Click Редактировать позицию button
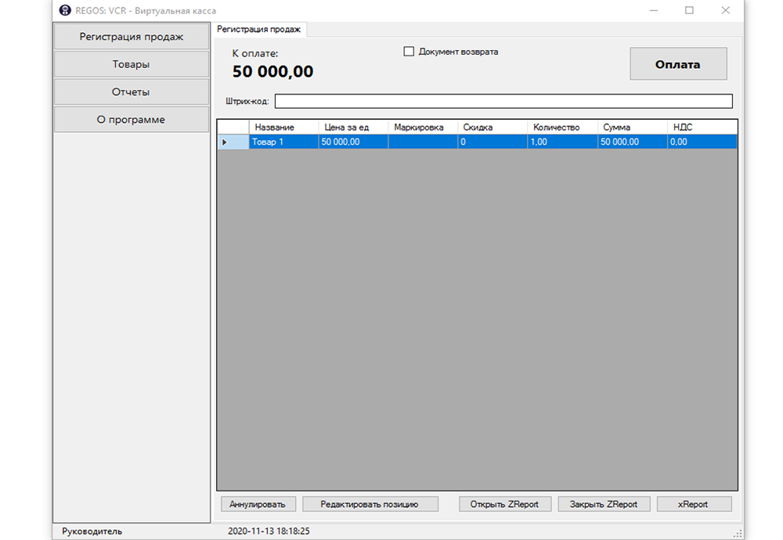Screen dimensions: 783x540 tap(370, 504)
